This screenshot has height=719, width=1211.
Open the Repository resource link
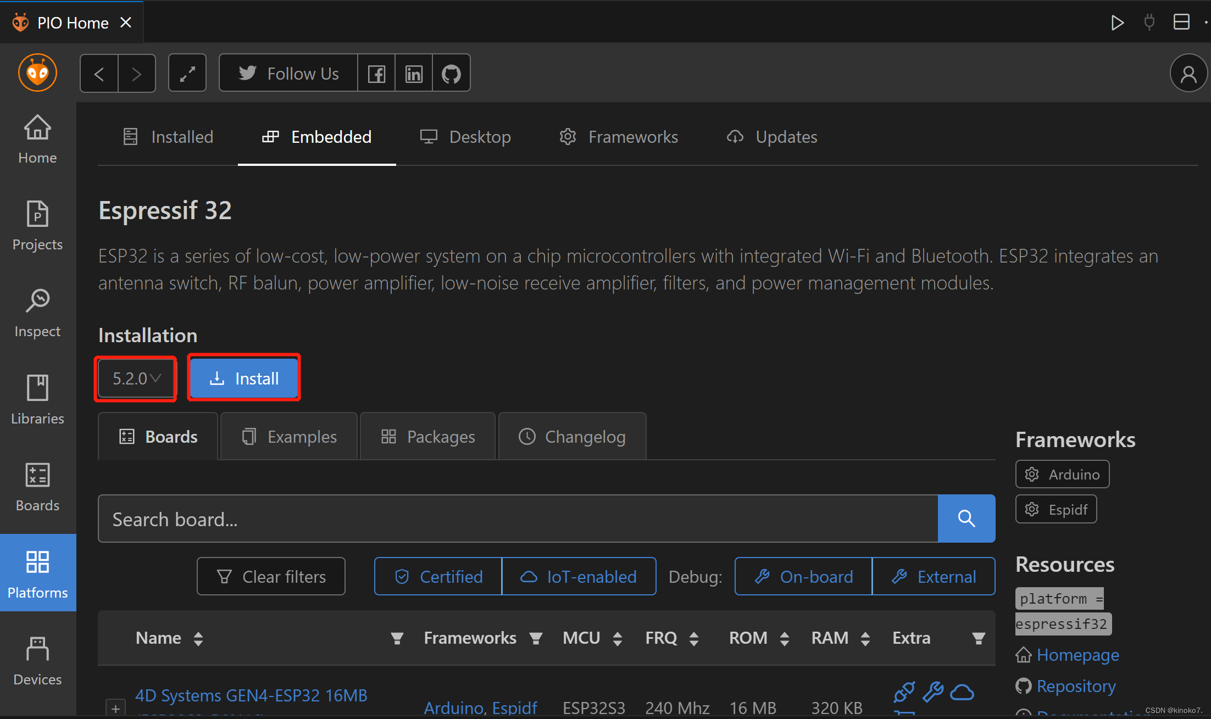pos(1075,686)
